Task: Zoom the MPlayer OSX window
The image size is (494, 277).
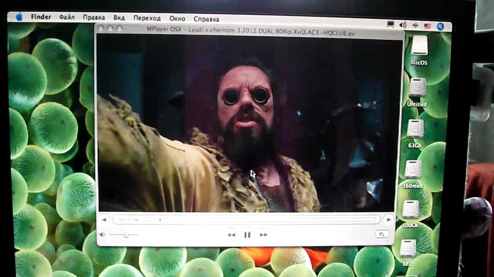Action: coord(120,28)
